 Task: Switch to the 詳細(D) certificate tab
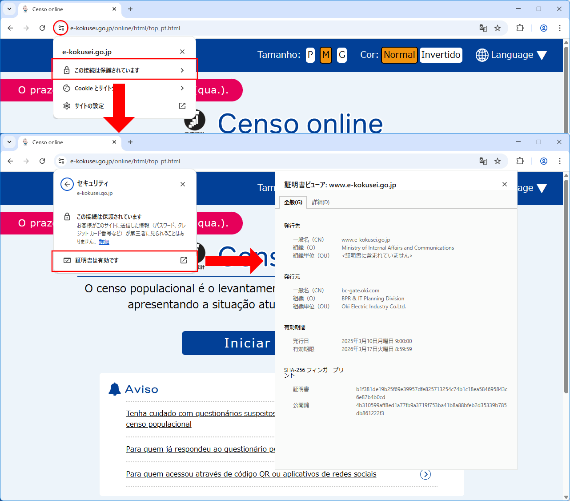pyautogui.click(x=321, y=202)
